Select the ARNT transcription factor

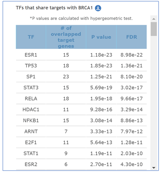click(x=31, y=131)
